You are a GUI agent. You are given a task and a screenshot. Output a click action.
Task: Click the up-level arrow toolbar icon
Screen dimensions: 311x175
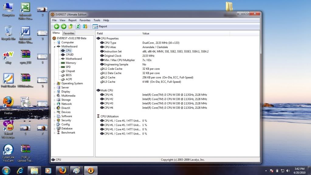point(71,26)
